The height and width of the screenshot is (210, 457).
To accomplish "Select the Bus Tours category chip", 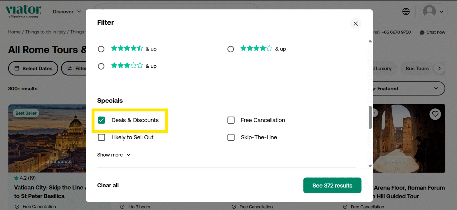I will click(417, 68).
